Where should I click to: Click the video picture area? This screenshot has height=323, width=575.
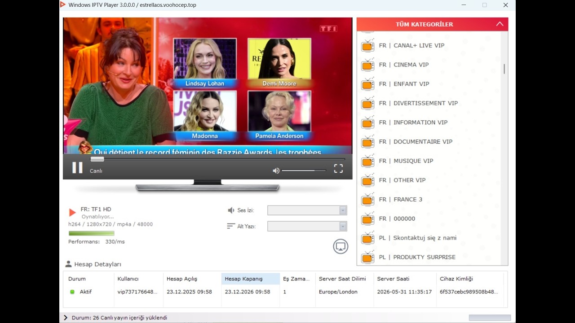pos(208,85)
